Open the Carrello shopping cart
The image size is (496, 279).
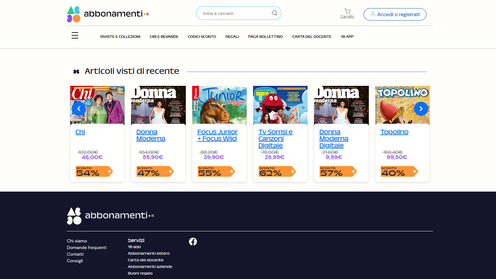347,13
